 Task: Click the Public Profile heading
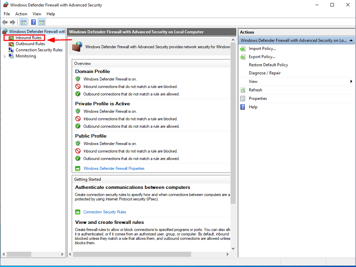pos(91,136)
